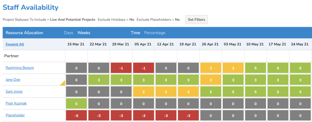Click Sam Jones's yellow 2 cell for 05 Apr 21

[144, 92]
